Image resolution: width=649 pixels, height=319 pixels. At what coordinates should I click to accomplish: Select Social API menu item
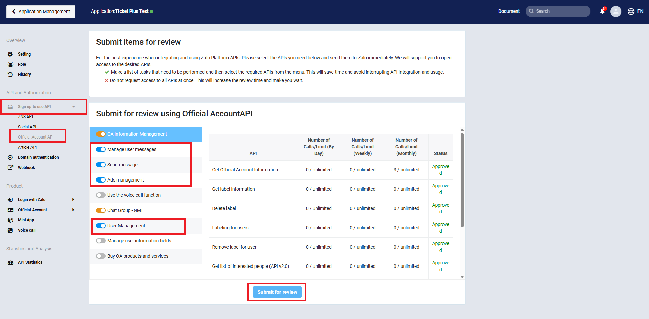(x=27, y=127)
